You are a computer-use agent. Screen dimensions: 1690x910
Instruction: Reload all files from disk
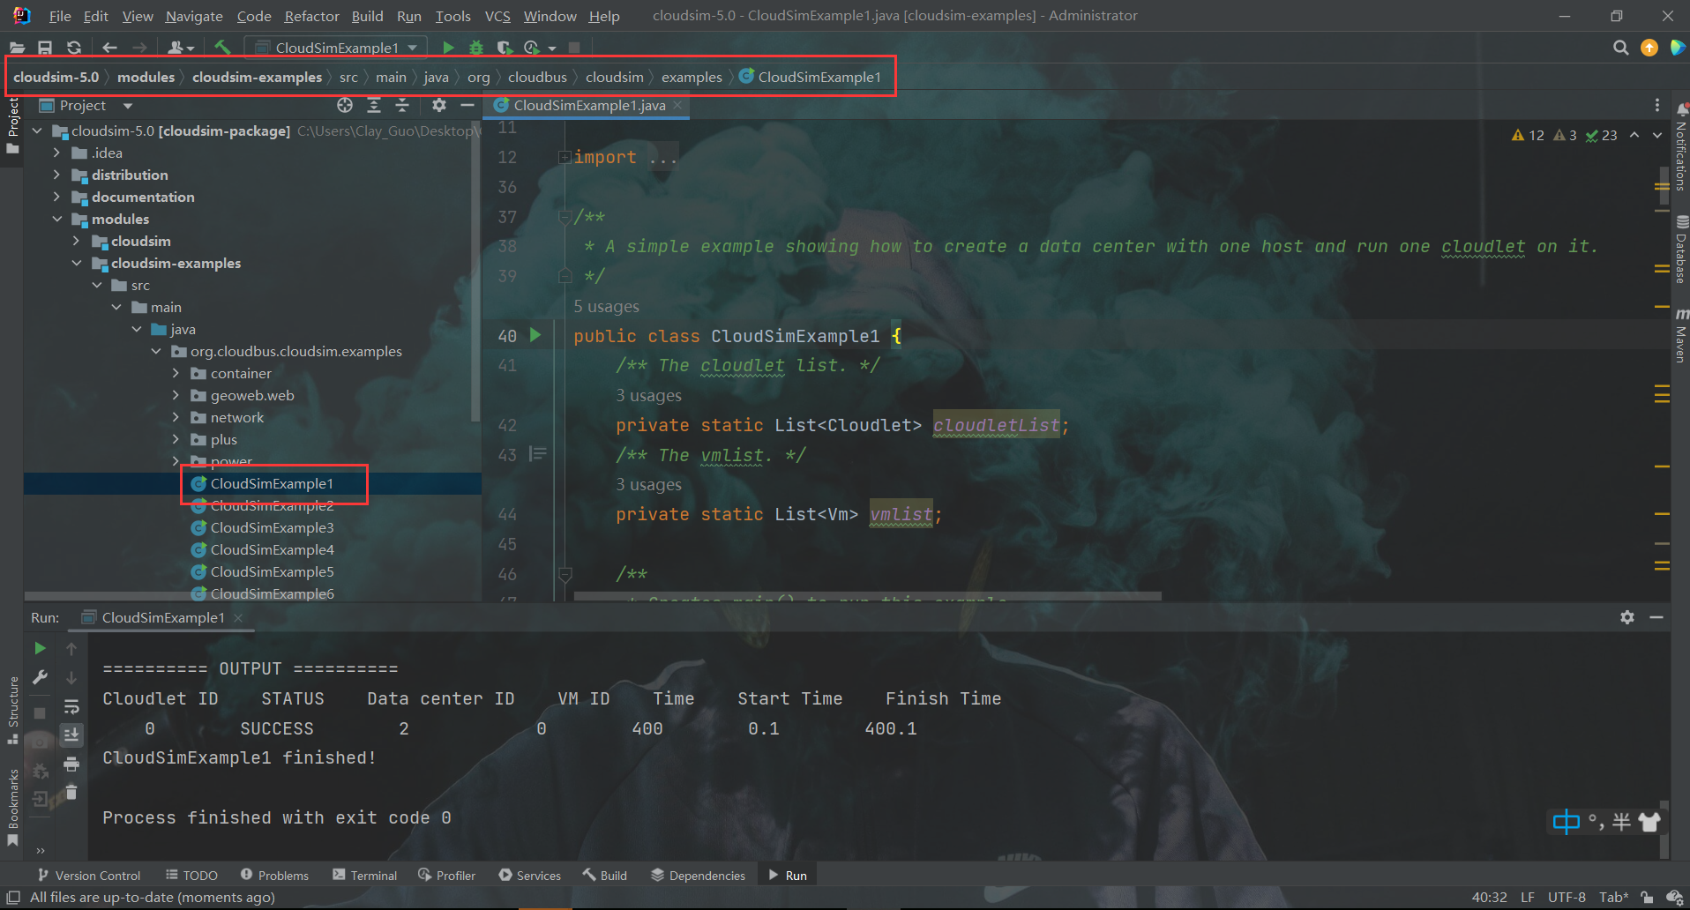74,48
